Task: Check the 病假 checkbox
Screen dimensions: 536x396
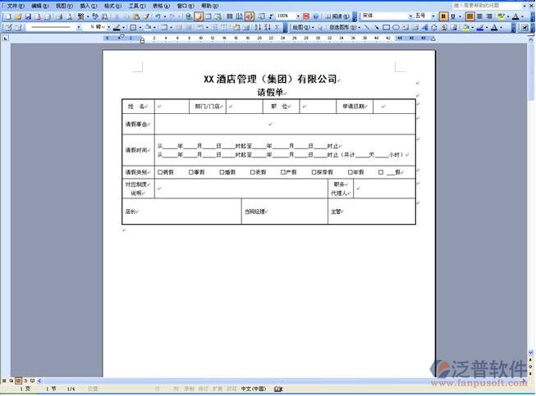Action: pyautogui.click(x=160, y=172)
